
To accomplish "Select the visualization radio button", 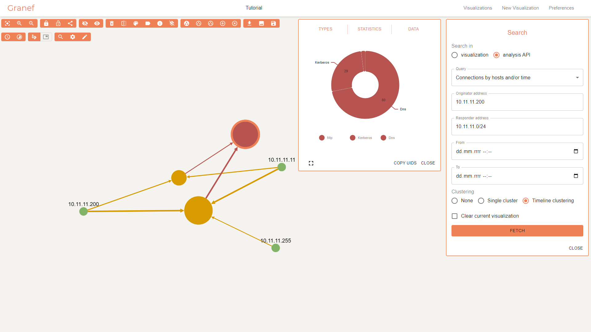I will click(x=455, y=55).
